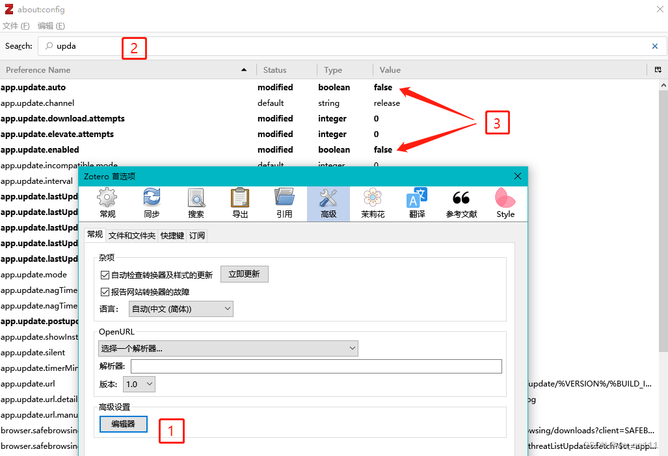
Task: Select the app.update.auto preference row
Action: (329, 88)
